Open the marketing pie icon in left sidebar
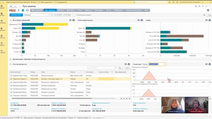The width and height of the screenshot is (212, 119). 2,29
